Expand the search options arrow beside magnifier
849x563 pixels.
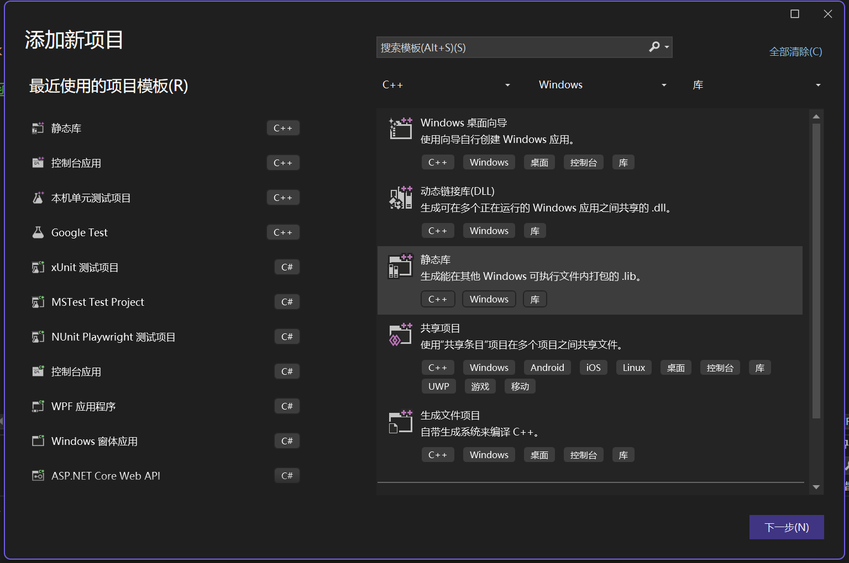click(x=667, y=47)
